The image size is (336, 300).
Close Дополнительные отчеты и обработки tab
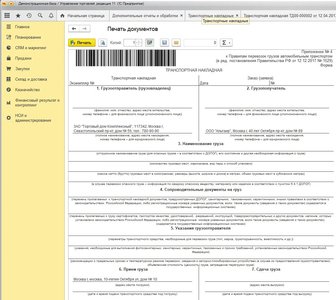(182, 16)
